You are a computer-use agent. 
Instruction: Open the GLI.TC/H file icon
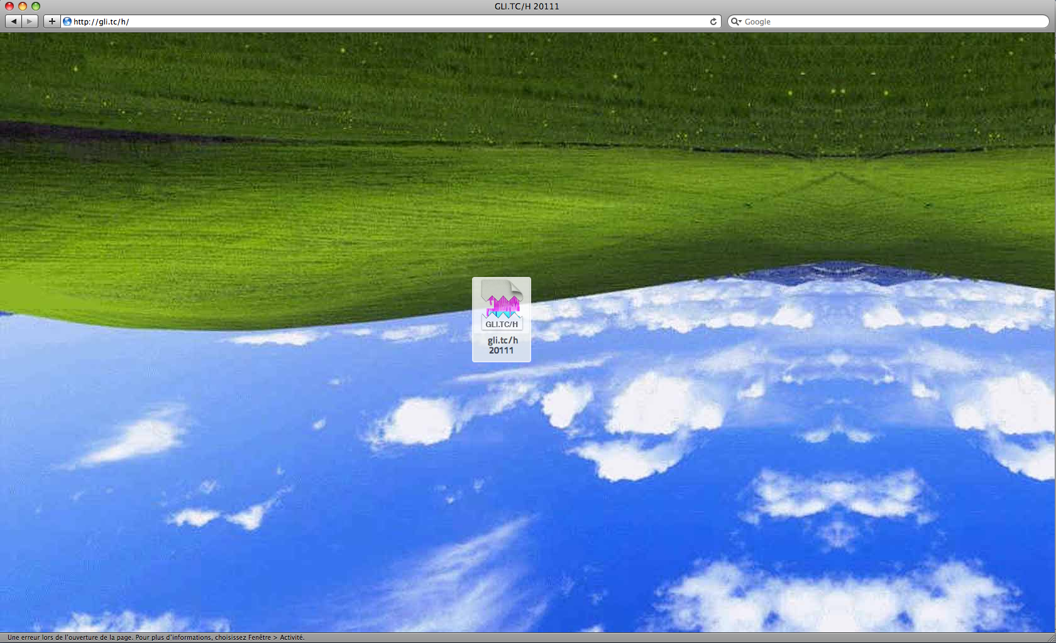point(502,305)
